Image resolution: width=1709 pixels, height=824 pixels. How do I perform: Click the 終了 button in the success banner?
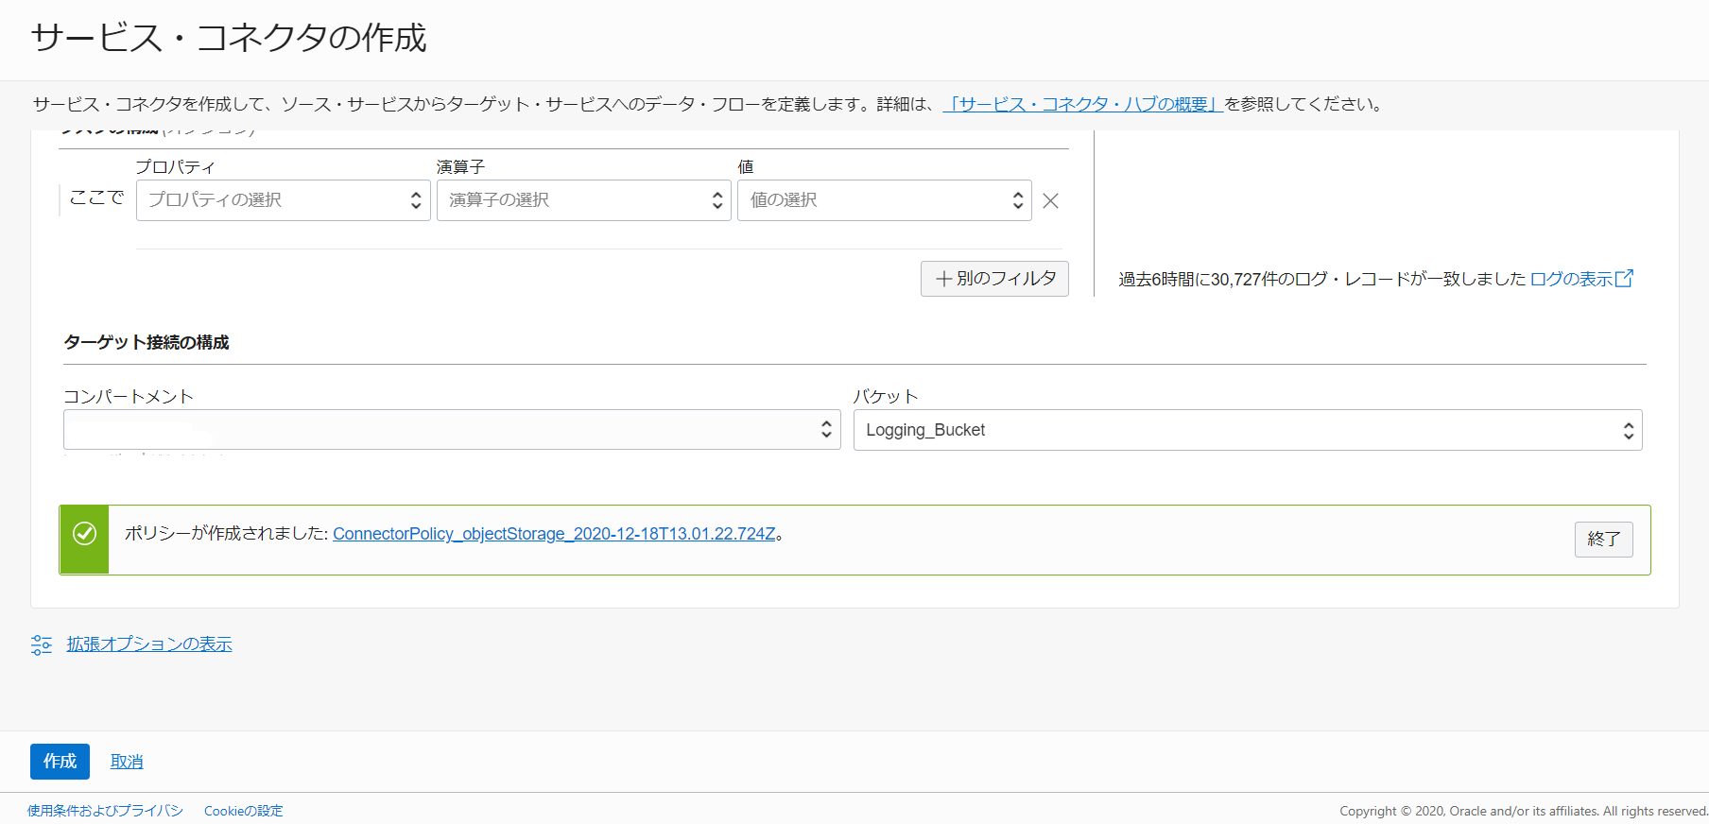(1603, 539)
